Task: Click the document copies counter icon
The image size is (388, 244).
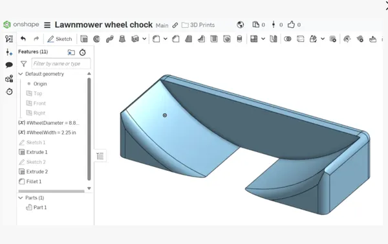Action: 255,25
